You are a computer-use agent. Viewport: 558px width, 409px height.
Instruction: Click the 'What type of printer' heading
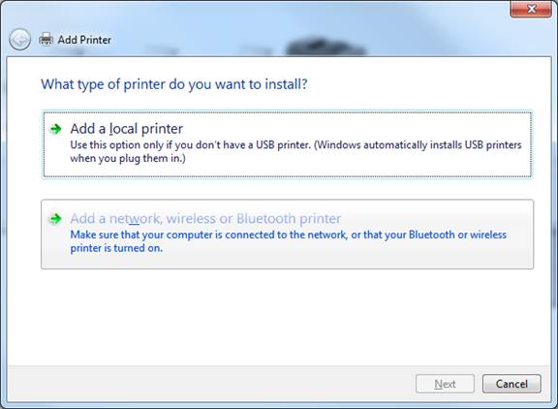coord(174,84)
